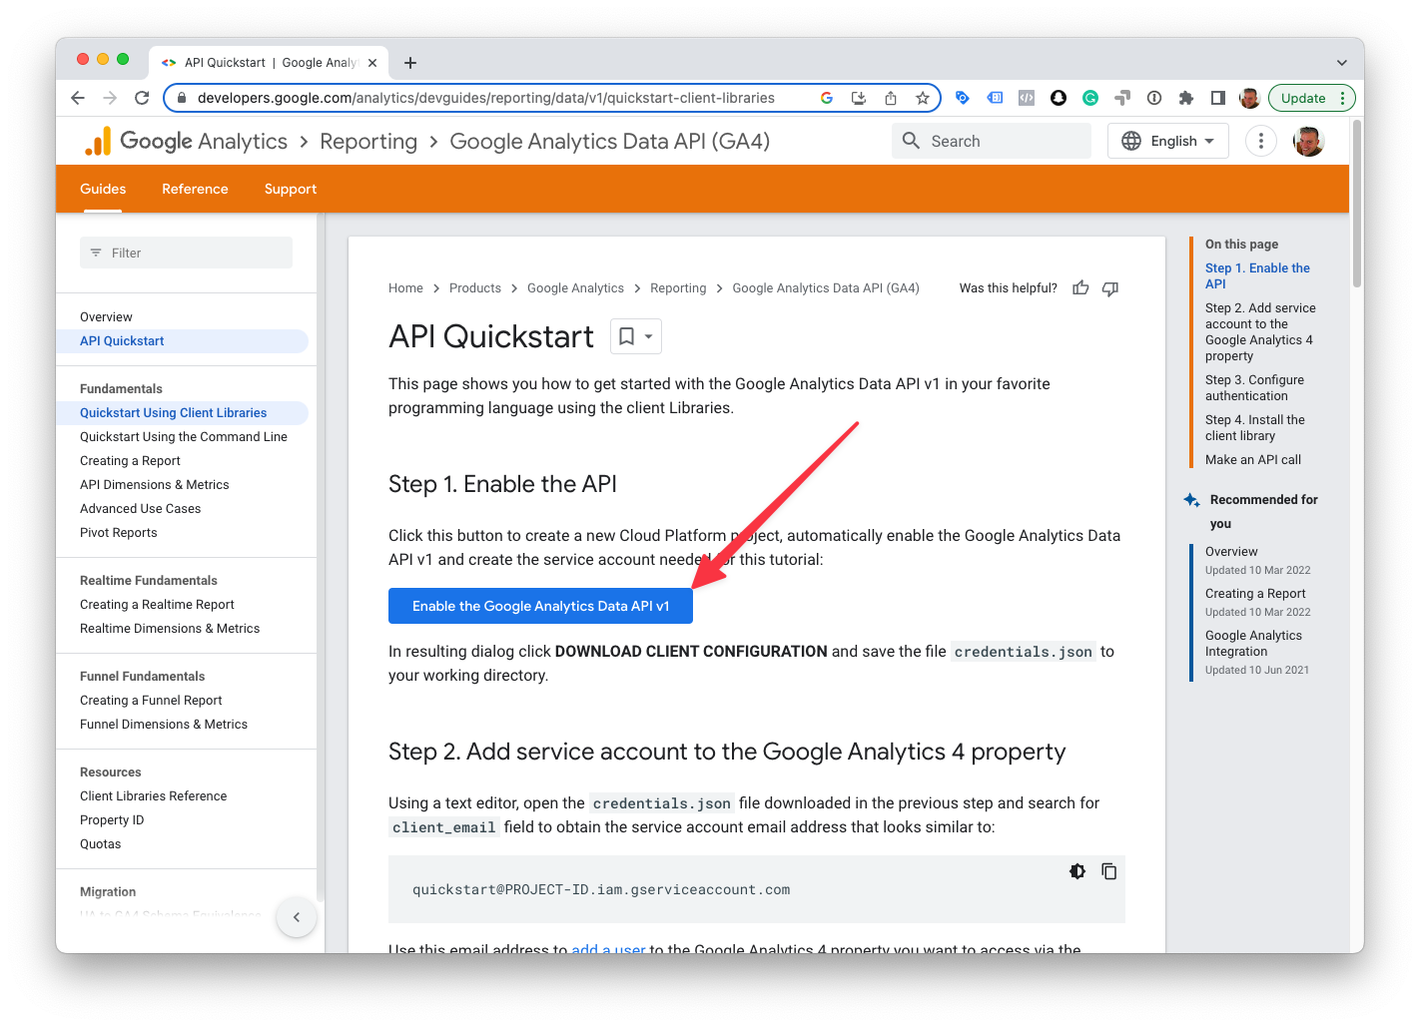The image size is (1420, 1027).
Task: Select the Support tab
Action: (291, 189)
